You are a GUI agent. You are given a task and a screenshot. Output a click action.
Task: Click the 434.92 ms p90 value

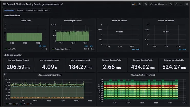(x=143, y=67)
